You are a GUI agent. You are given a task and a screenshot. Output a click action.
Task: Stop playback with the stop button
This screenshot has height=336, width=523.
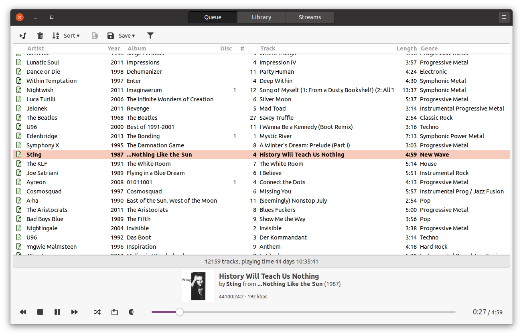(x=40, y=312)
